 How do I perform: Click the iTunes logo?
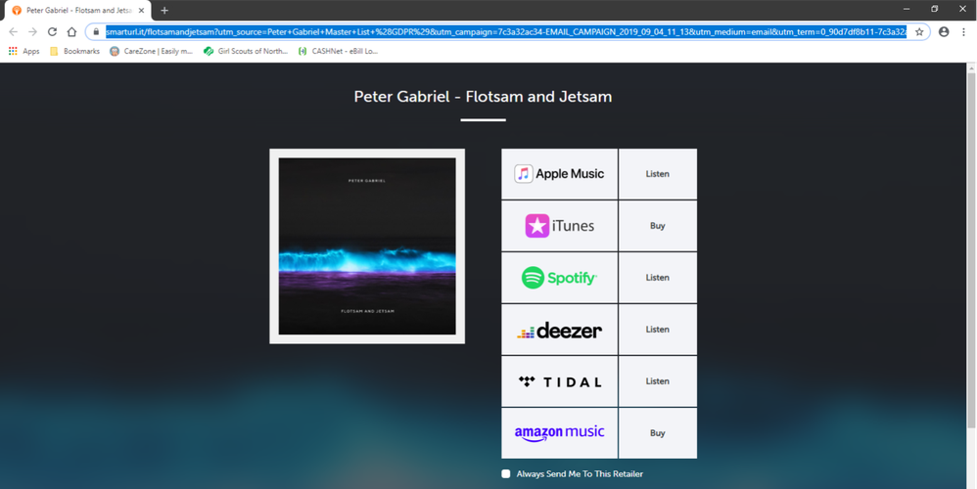click(x=559, y=226)
